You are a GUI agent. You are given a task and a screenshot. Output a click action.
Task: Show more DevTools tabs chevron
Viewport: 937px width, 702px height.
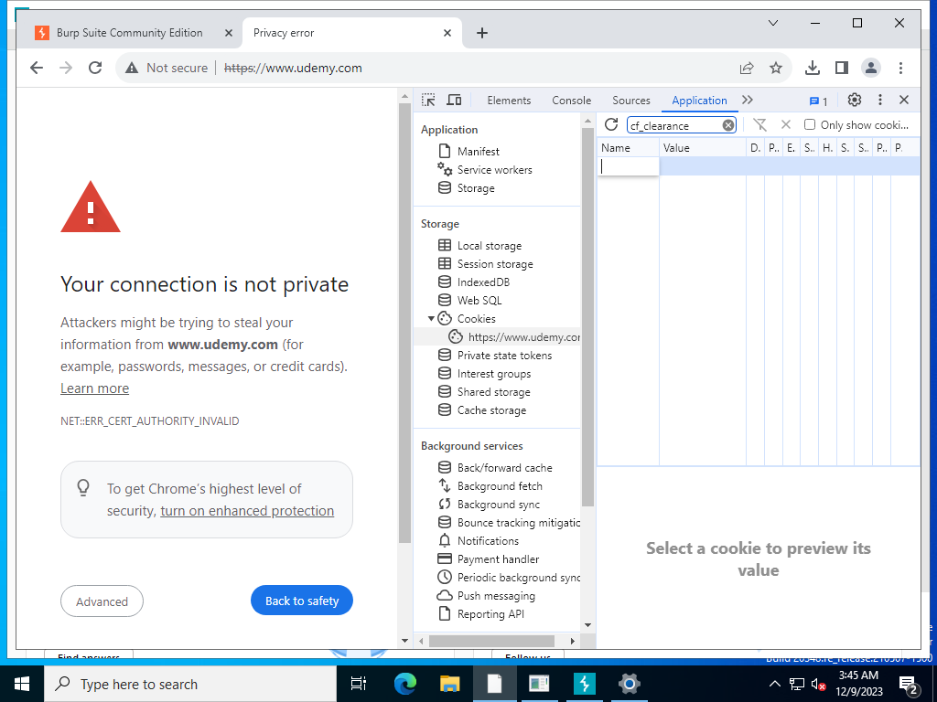[748, 100]
